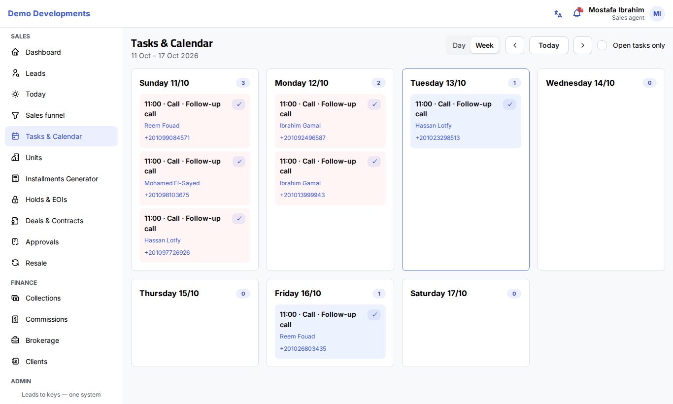Open Dashboard from the sidebar

tap(61, 52)
